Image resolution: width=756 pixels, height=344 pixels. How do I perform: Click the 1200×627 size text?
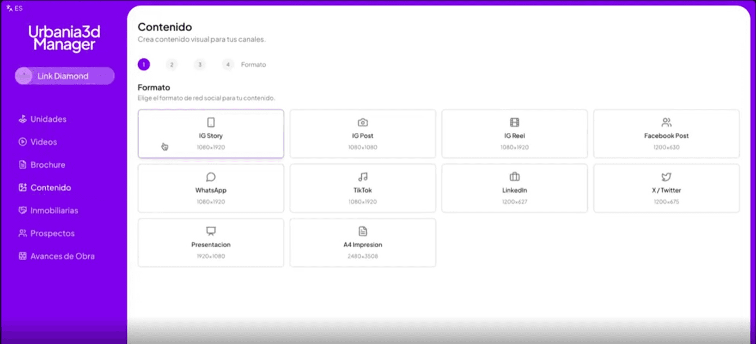pyautogui.click(x=515, y=202)
